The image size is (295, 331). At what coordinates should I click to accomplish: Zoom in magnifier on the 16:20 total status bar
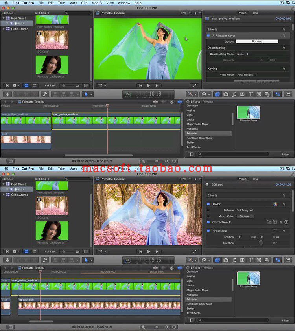coord(167,161)
